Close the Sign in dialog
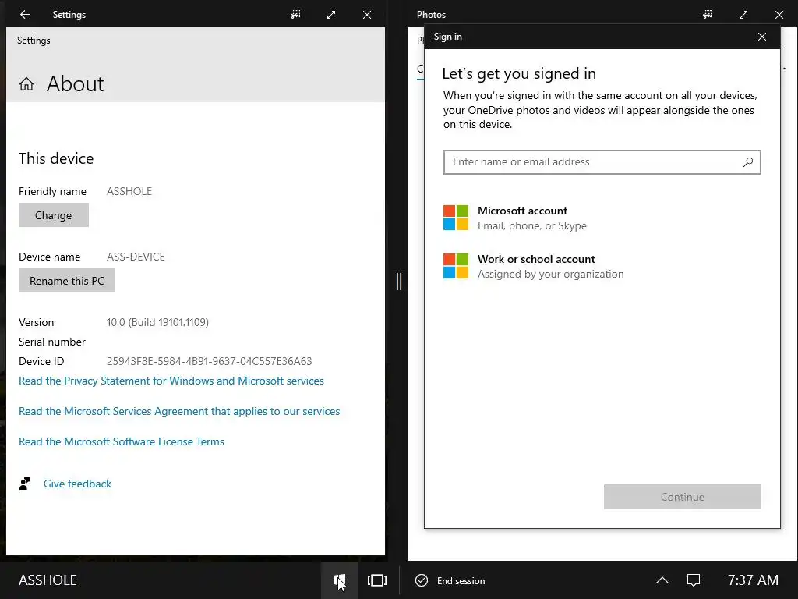 762,37
